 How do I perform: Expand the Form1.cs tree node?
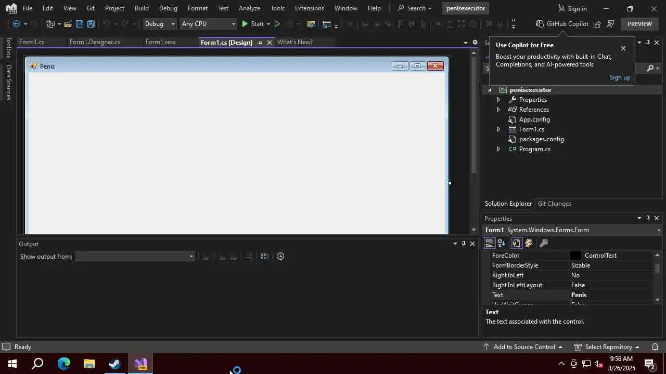coord(498,129)
